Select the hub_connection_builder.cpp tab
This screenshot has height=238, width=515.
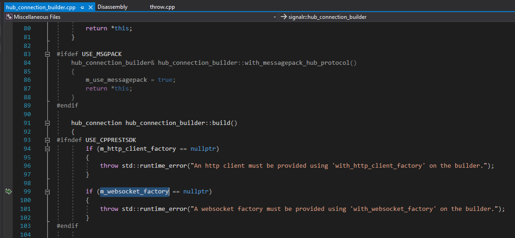(41, 7)
